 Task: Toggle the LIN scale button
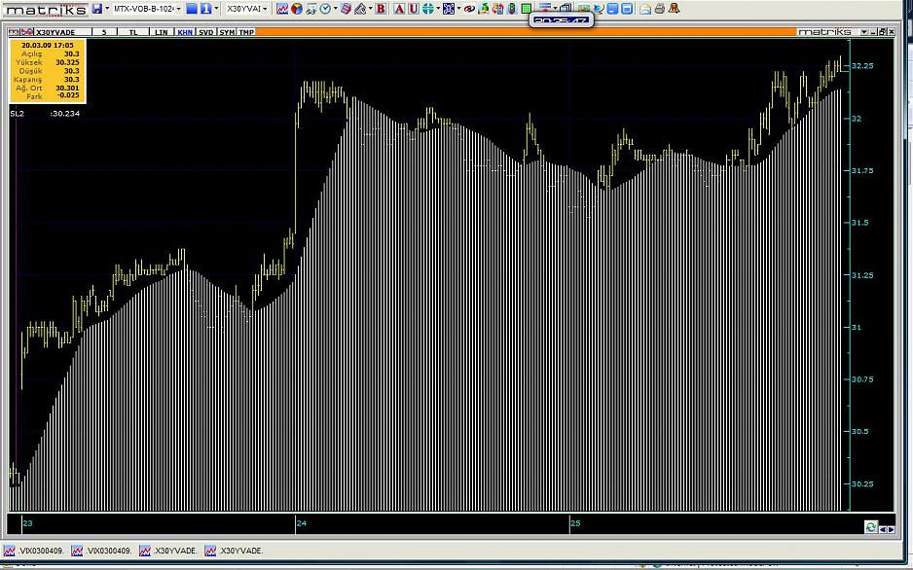tap(162, 32)
